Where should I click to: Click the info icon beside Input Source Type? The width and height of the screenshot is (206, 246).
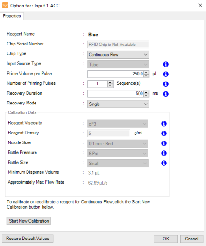click(x=166, y=64)
